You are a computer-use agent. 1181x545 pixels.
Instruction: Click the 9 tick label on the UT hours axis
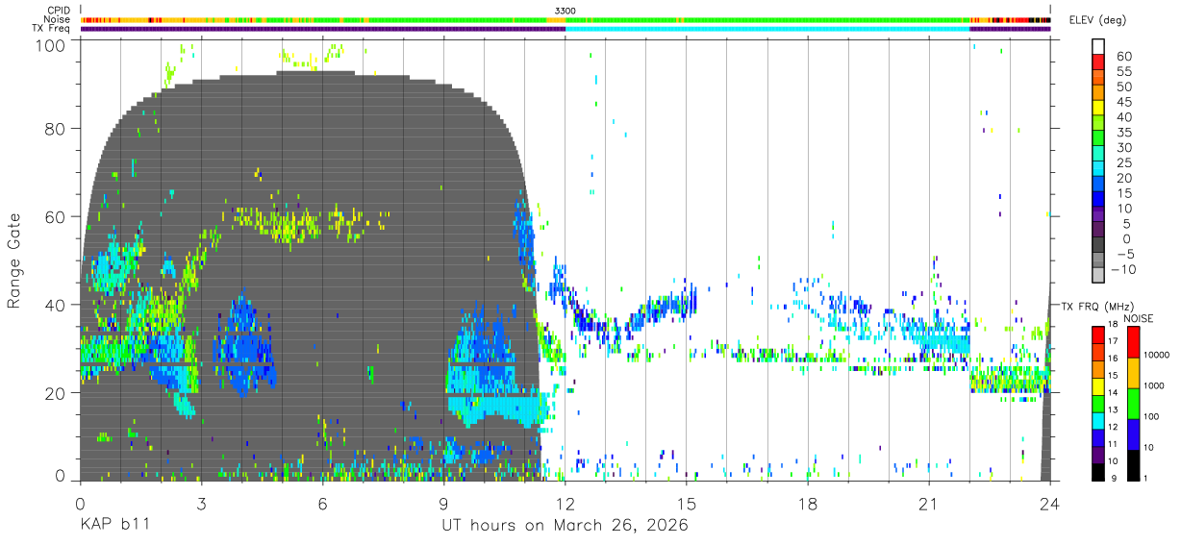[x=444, y=504]
